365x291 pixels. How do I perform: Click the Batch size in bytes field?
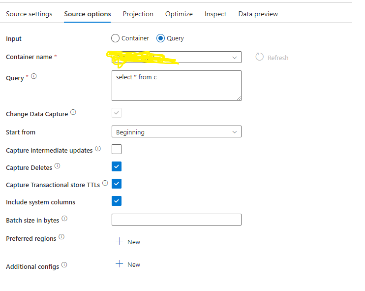click(177, 220)
